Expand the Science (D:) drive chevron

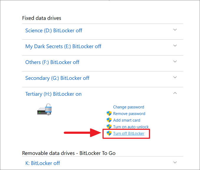pyautogui.click(x=175, y=30)
